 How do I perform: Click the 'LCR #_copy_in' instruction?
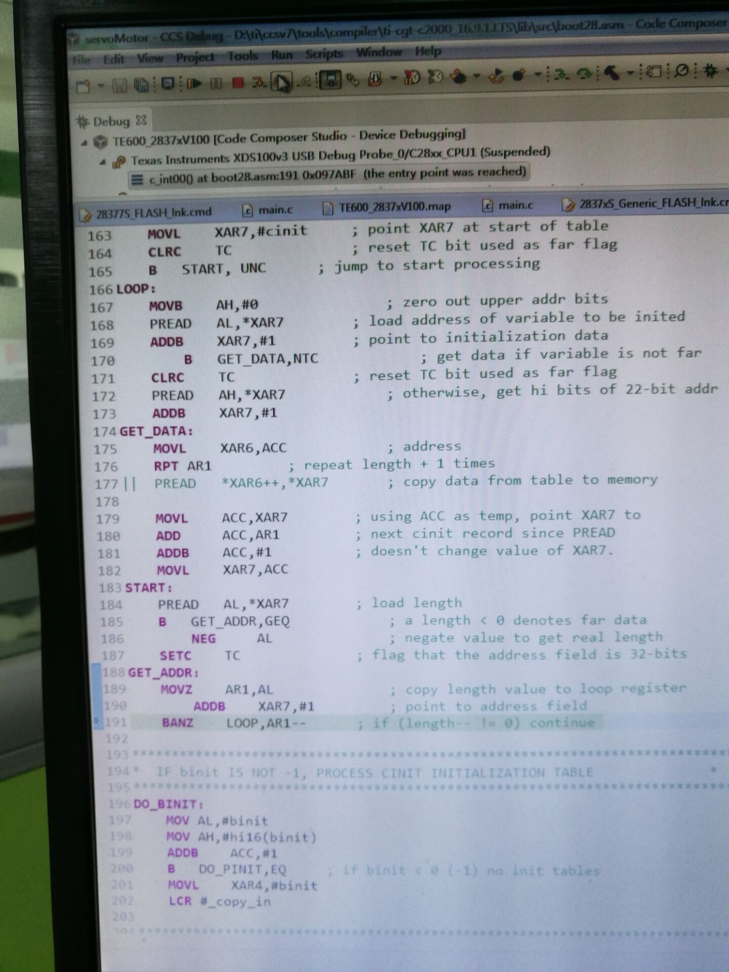click(219, 902)
